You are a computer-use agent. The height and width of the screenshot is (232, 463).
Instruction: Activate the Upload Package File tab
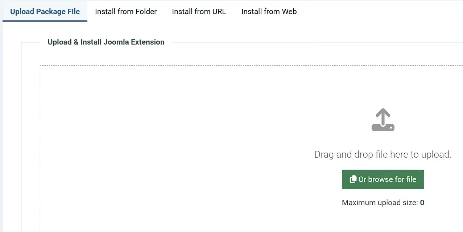45,11
